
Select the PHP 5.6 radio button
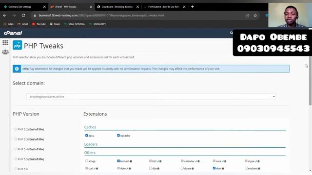pos(16,169)
